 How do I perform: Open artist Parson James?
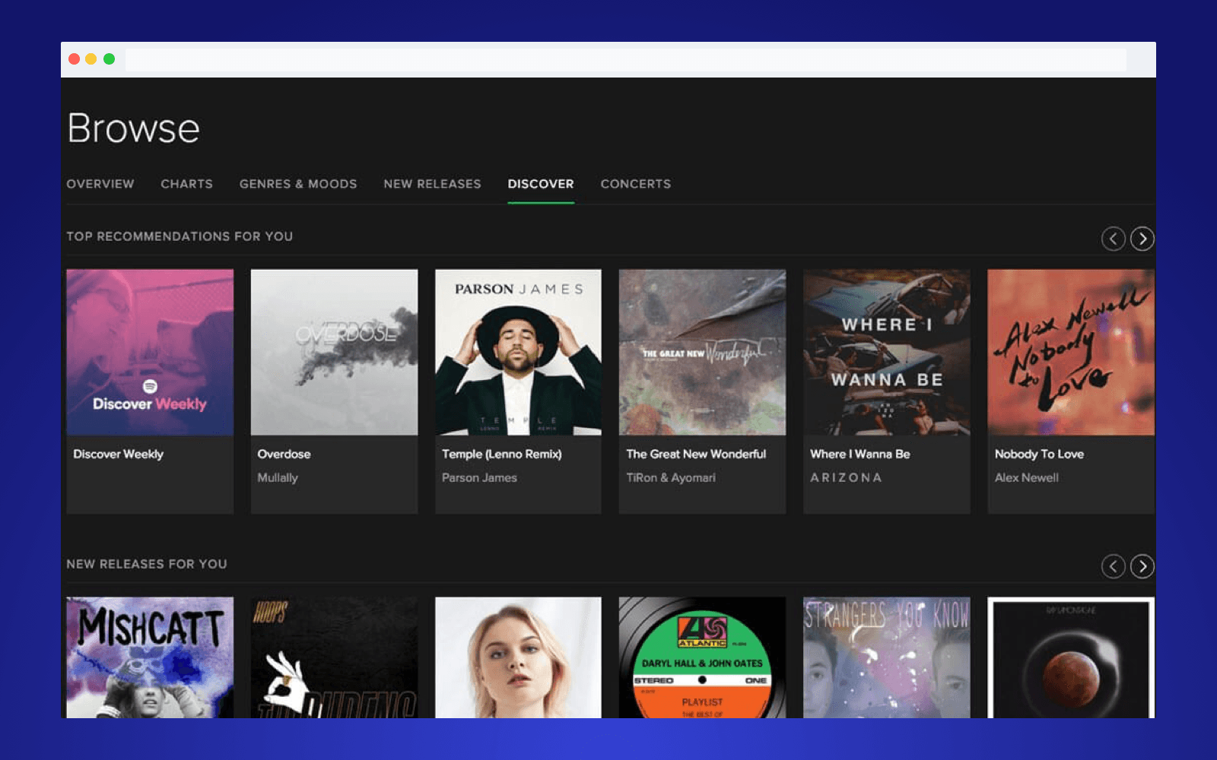479,477
